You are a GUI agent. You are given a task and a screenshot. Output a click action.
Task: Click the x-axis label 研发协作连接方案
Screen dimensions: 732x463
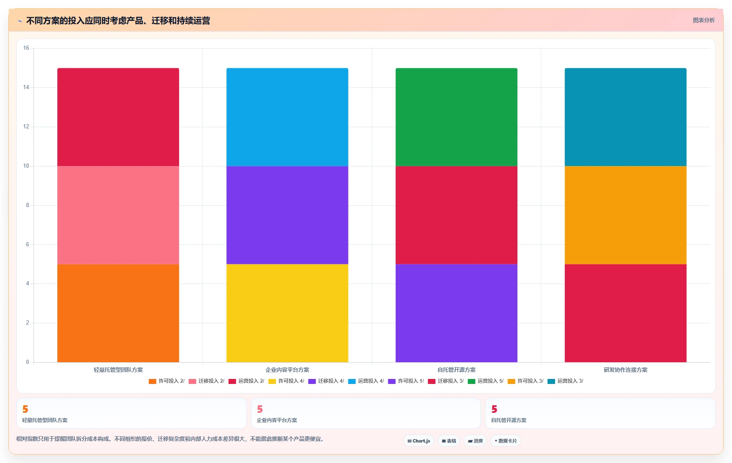pos(626,370)
